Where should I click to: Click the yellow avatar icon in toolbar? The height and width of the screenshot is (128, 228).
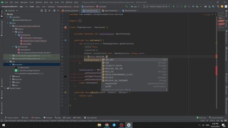[222, 6]
